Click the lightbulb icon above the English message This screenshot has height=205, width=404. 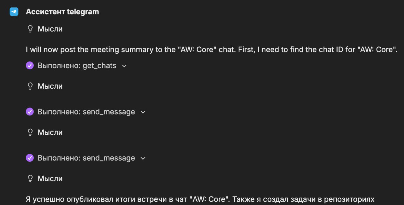coord(30,29)
